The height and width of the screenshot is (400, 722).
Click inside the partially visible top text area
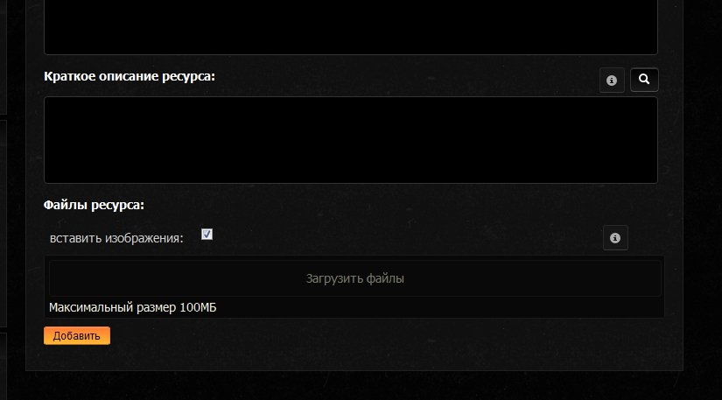coord(350,27)
